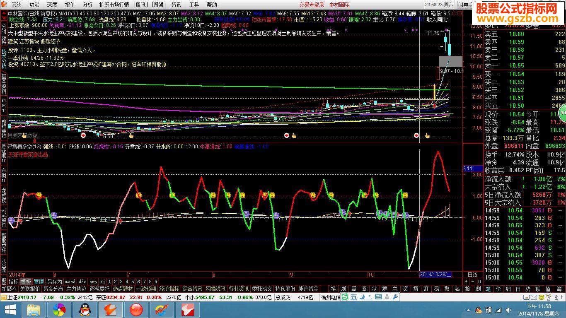Image resolution: width=566 pixels, height=318 pixels.
Task: Open the 日线 period selector
Action: click(x=473, y=275)
